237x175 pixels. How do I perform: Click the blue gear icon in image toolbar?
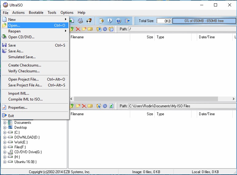point(105,29)
